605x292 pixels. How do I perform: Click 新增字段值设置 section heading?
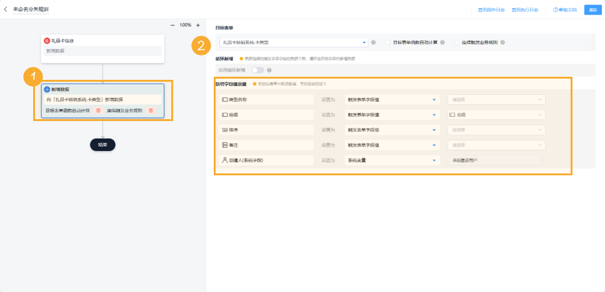[x=231, y=84]
